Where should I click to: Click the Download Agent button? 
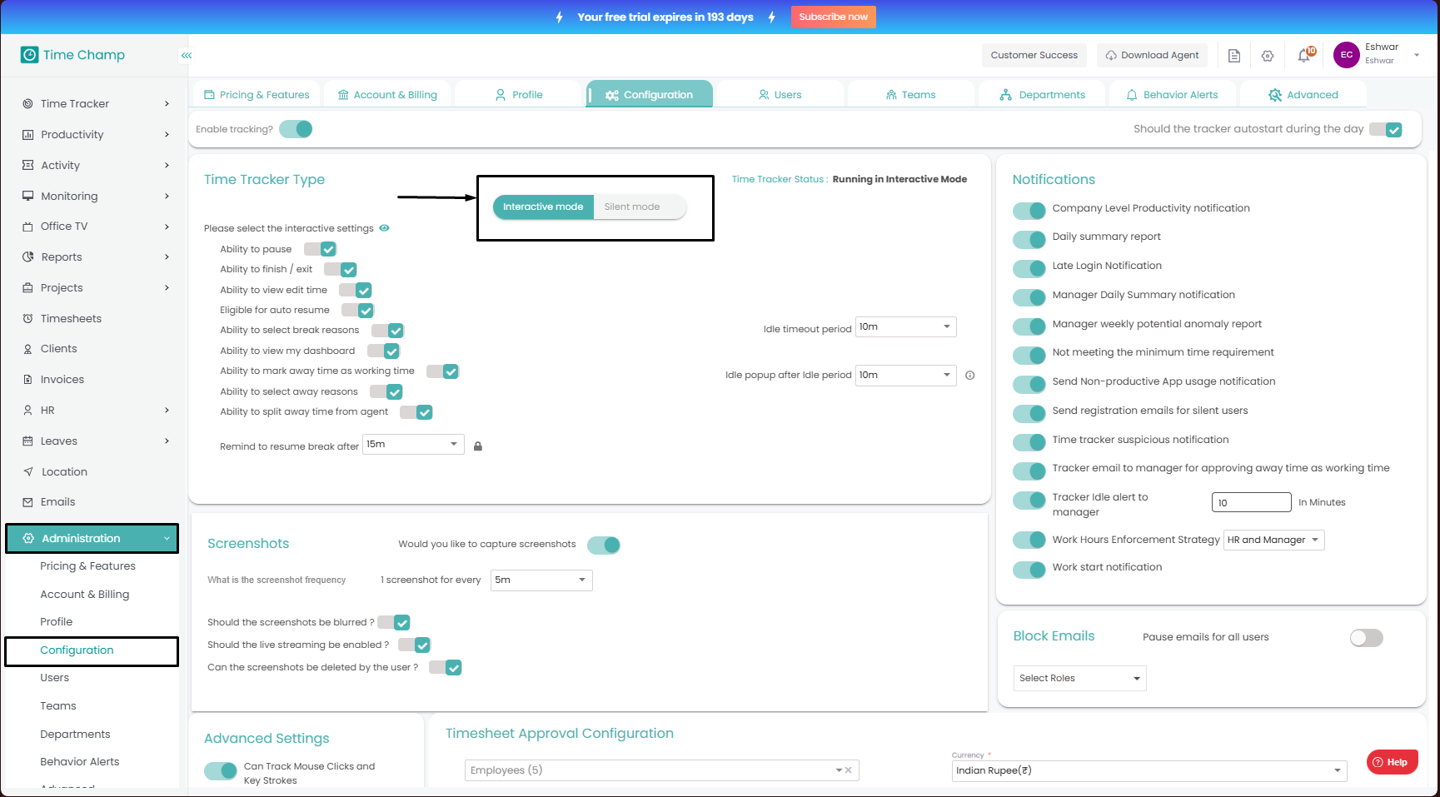[1153, 56]
